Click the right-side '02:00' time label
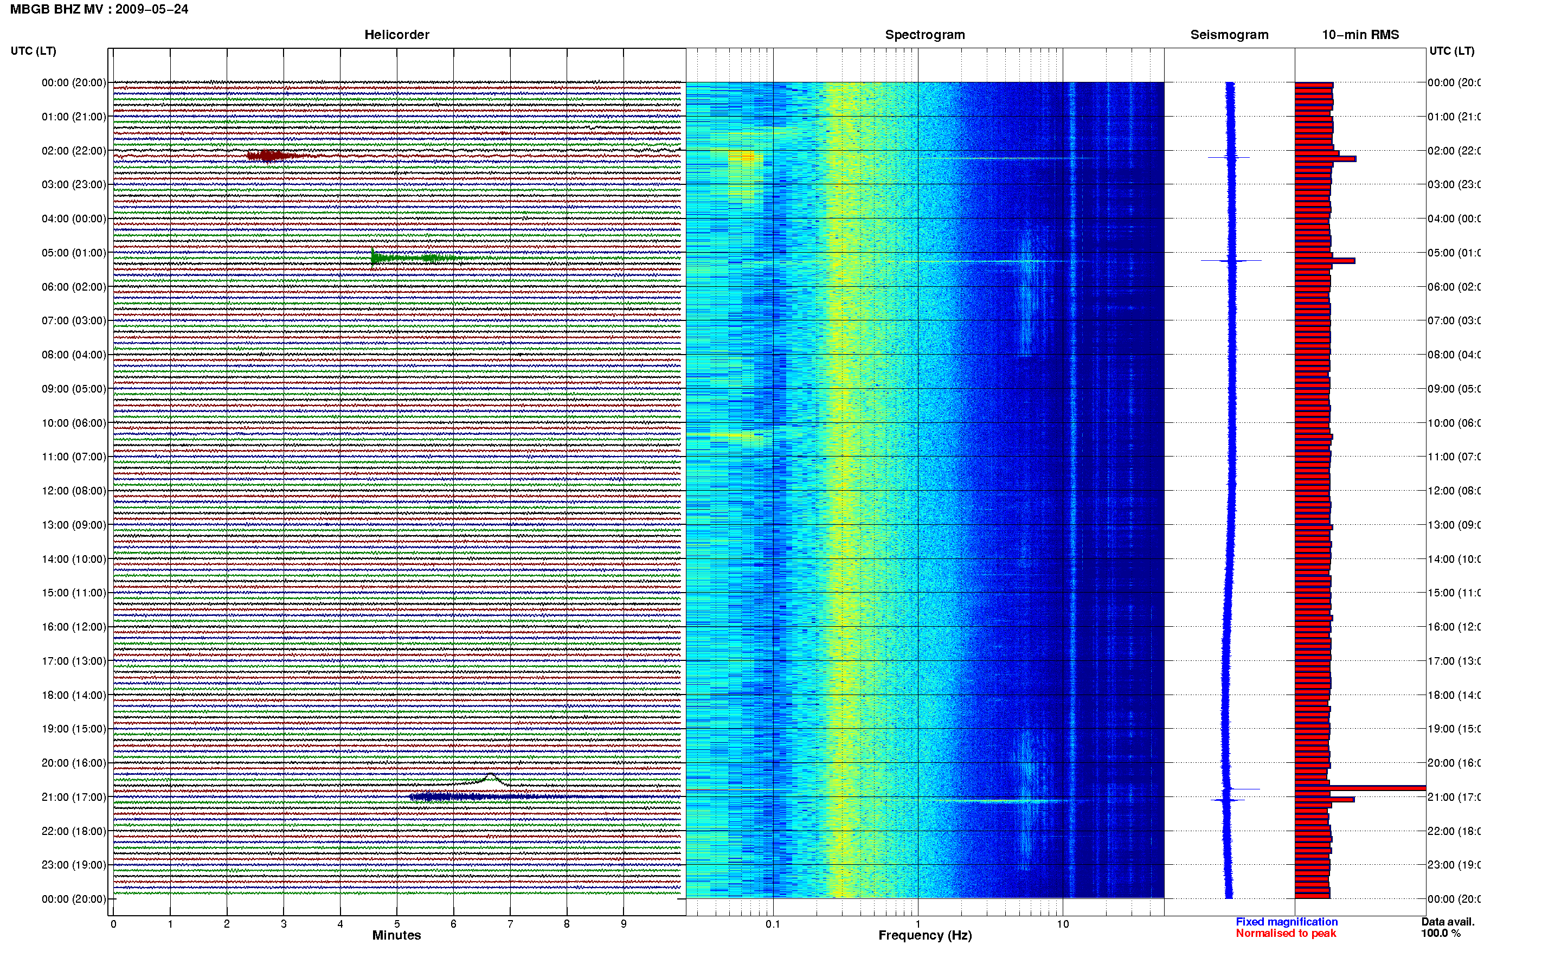Image resolution: width=1542 pixels, height=964 pixels. coord(1454,151)
